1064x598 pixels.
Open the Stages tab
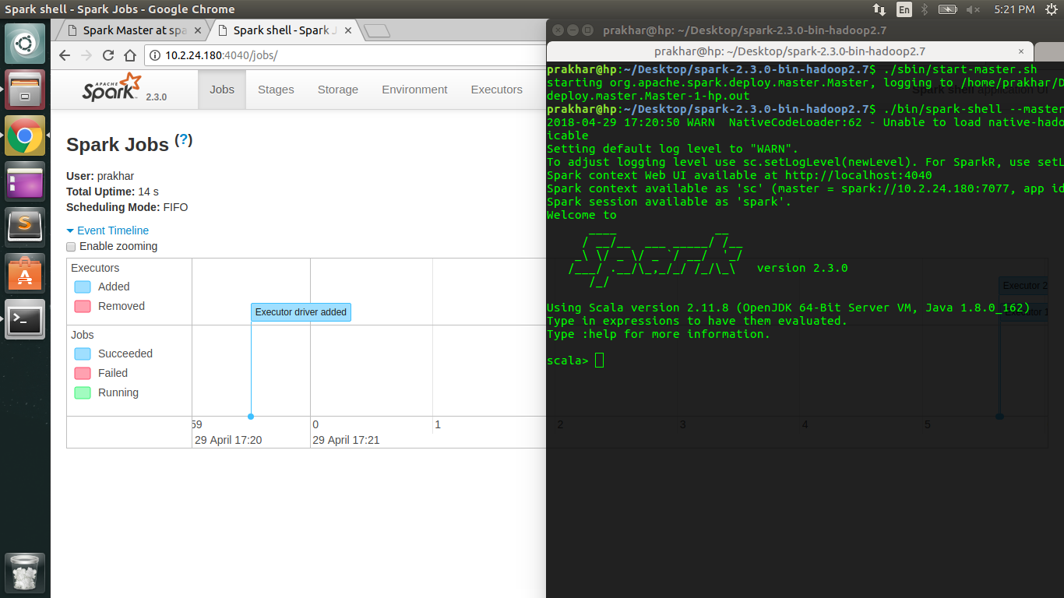point(276,90)
